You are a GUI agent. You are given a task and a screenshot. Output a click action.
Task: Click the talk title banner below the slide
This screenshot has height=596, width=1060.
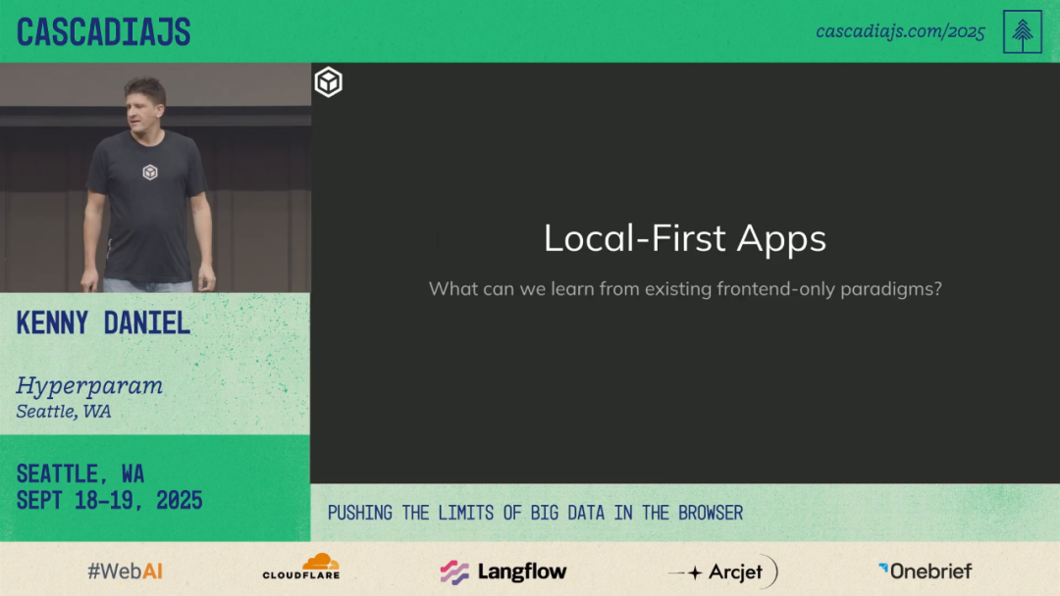(535, 513)
